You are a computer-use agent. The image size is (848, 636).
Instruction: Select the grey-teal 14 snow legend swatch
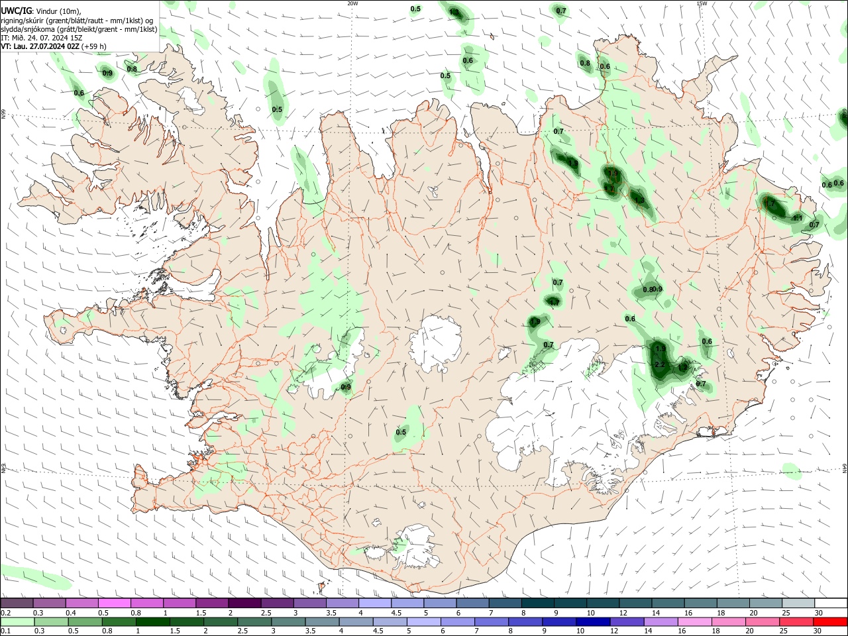tap(668, 603)
